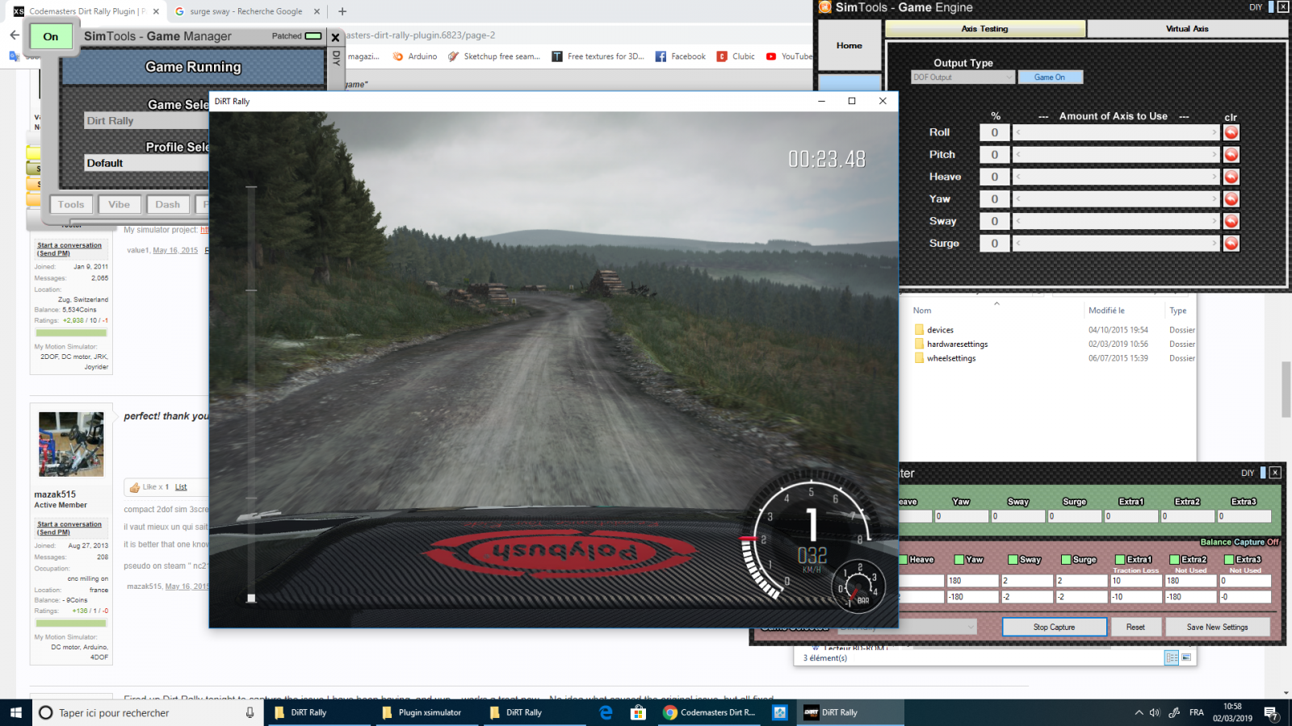The image size is (1292, 726).
Task: Clear the Yaw axis with red clr icon
Action: click(x=1231, y=198)
